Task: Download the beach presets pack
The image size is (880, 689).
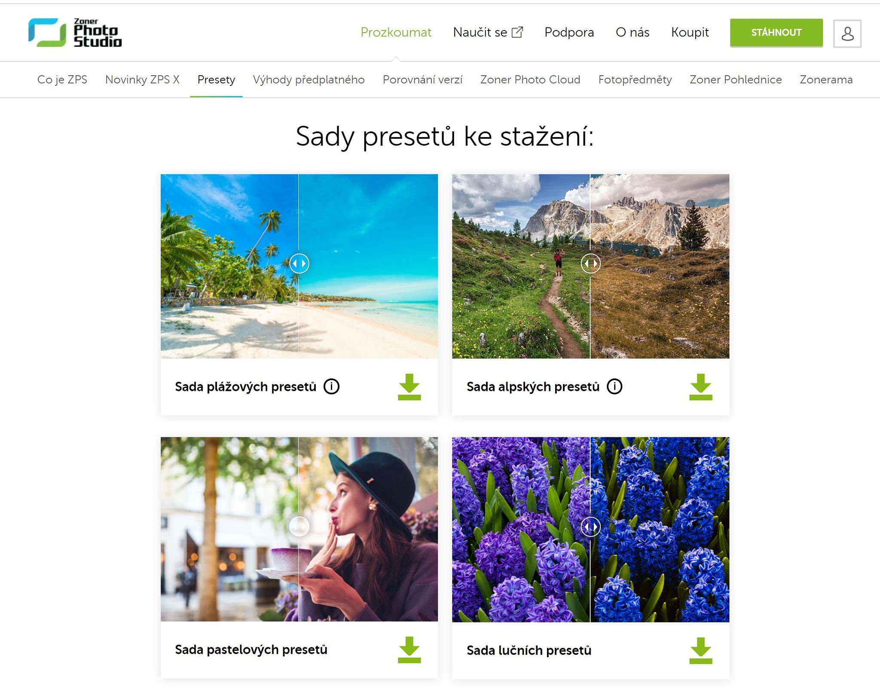Action: (409, 387)
